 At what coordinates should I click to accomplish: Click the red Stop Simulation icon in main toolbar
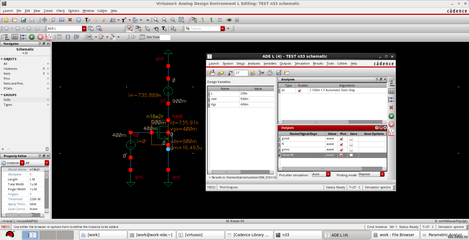(x=40, y=37)
